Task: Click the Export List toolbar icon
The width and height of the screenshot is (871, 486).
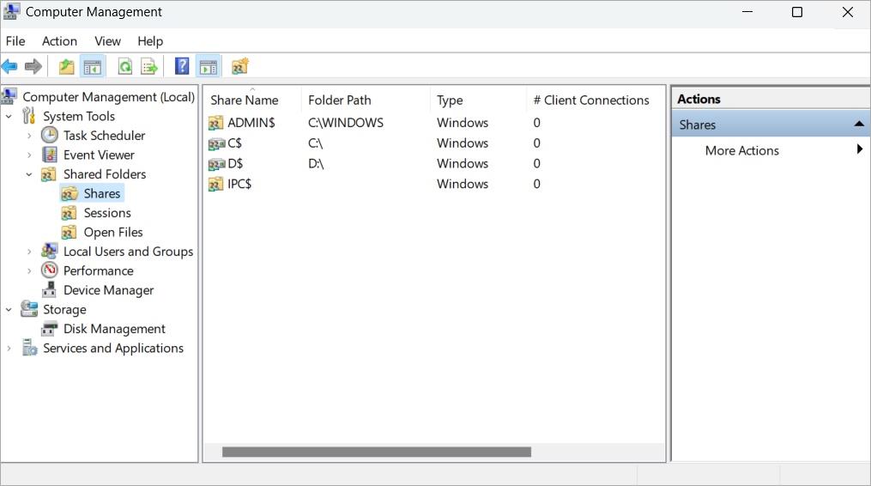Action: point(149,67)
